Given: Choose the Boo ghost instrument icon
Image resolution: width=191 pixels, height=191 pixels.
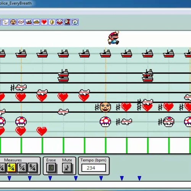Looking at the screenshot, I should (75, 22).
